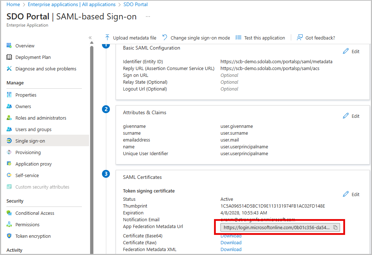The width and height of the screenshot is (372, 255).
Task: Click the Custom security attributes icon
Action: pyautogui.click(x=9, y=187)
